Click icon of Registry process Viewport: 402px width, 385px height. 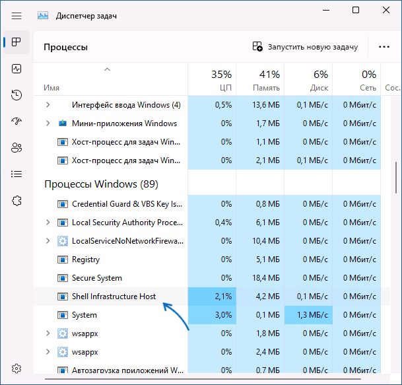click(63, 260)
